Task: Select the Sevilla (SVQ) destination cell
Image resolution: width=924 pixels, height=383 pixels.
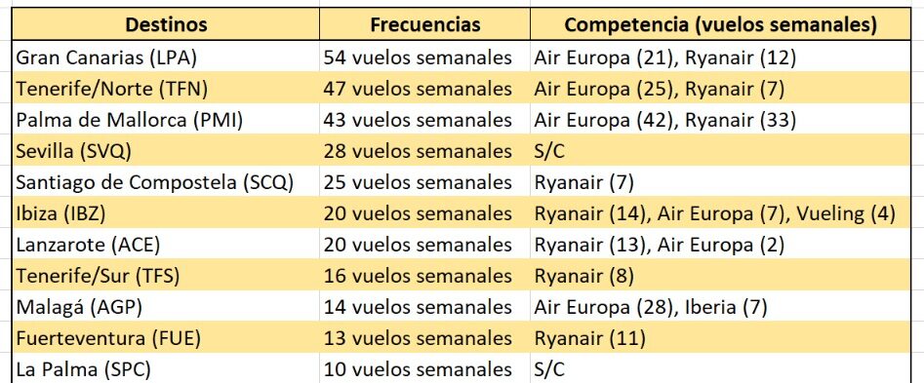Action: tap(166, 151)
